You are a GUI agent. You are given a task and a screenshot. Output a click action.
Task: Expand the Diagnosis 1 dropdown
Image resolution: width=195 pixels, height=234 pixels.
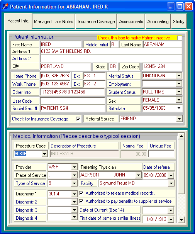(74, 194)
